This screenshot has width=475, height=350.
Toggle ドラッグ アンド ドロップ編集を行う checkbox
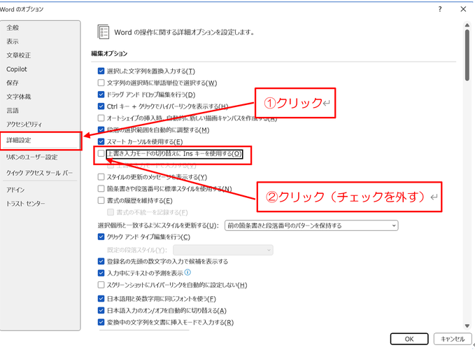pos(101,94)
